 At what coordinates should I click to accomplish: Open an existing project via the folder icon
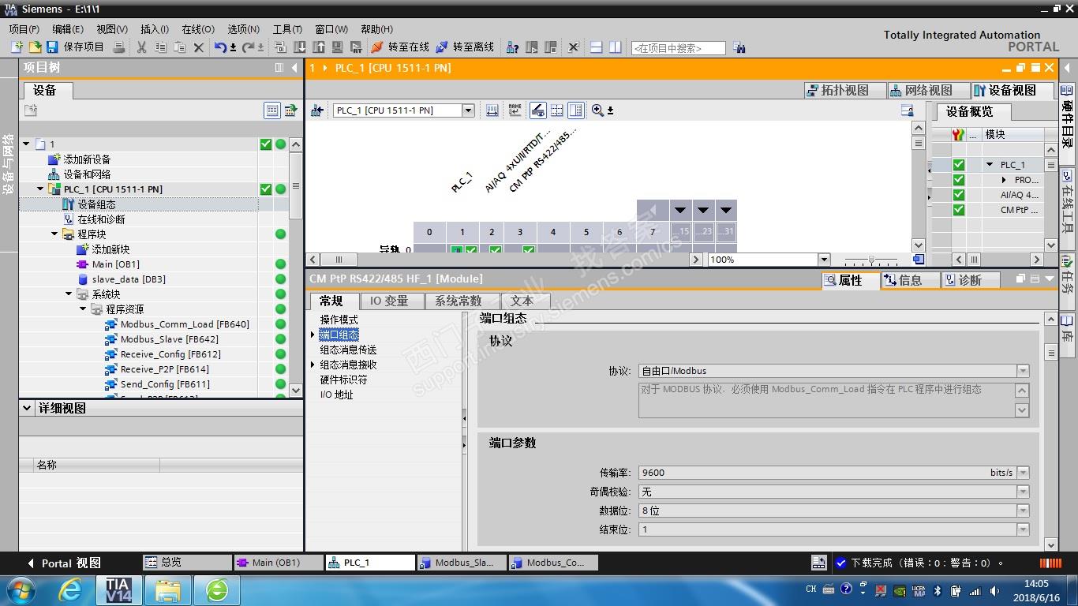point(35,47)
